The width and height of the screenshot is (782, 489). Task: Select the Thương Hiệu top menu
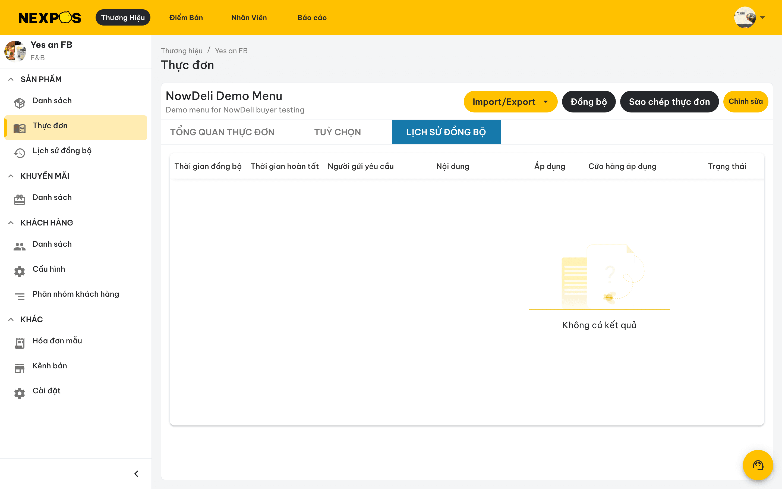[x=123, y=17]
